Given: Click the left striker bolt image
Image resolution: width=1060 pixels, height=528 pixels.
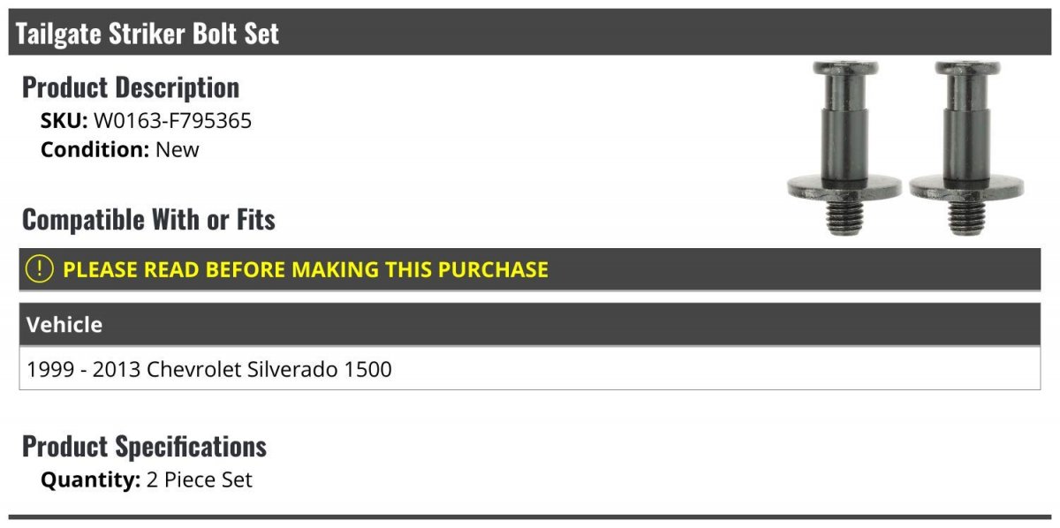Looking at the screenshot, I should [x=844, y=147].
